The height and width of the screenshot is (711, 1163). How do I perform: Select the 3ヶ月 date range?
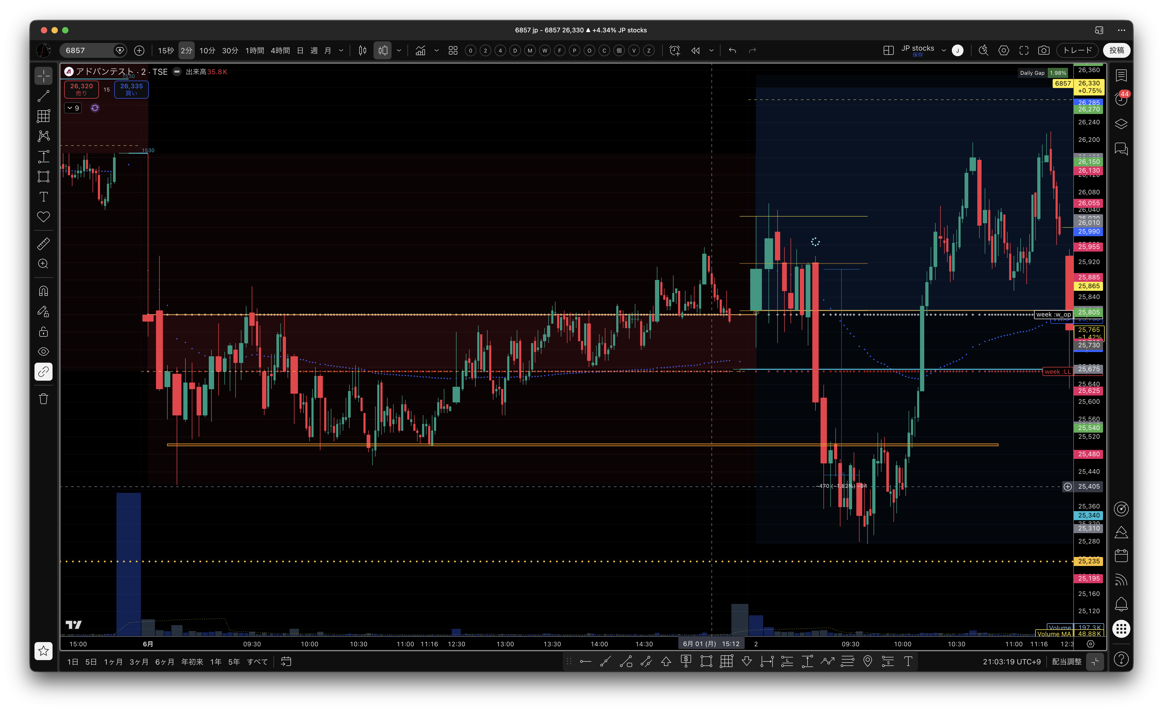pos(139,661)
